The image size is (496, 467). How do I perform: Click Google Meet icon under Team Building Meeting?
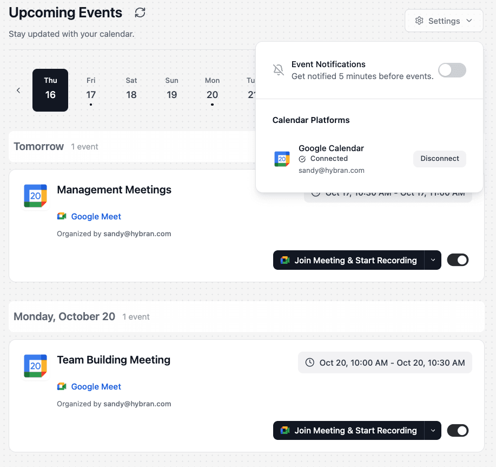62,386
